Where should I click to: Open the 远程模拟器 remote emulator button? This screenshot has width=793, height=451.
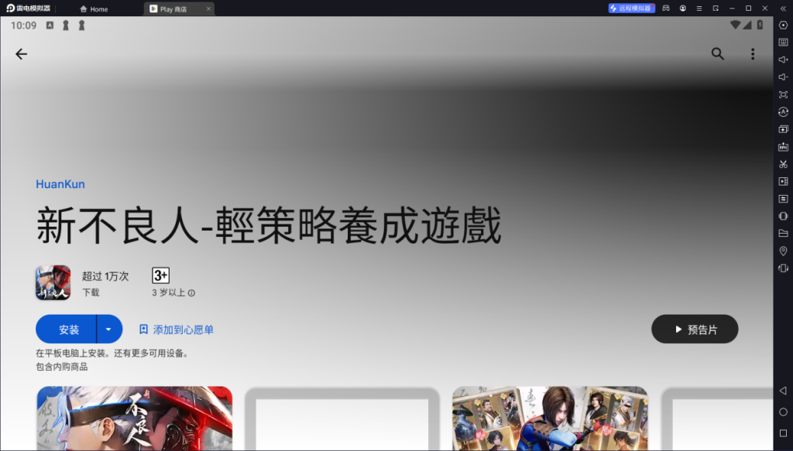pyautogui.click(x=631, y=9)
